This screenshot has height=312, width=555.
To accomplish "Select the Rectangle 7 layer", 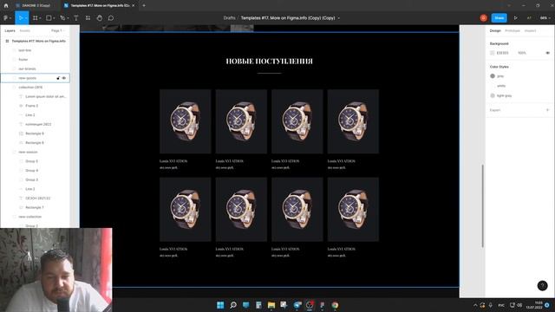I will coord(35,208).
